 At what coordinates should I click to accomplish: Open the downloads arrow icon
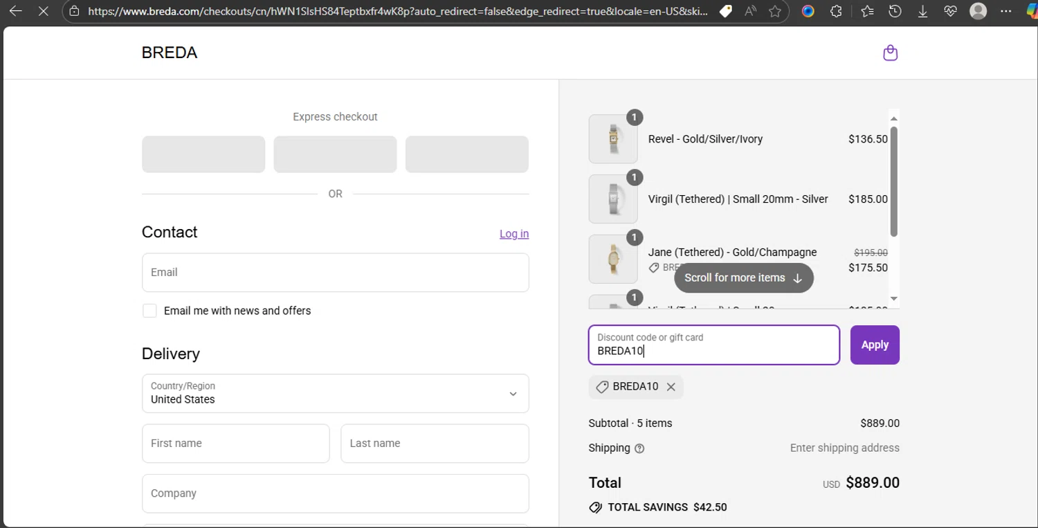click(922, 11)
